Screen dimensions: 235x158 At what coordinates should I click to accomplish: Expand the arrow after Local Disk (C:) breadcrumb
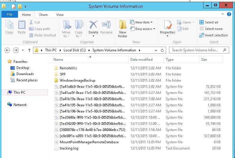tap(89, 51)
